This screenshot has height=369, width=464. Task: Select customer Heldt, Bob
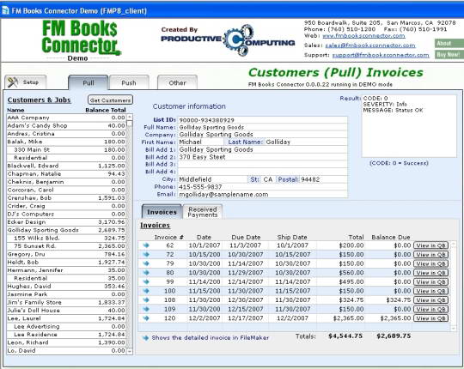(x=66, y=263)
